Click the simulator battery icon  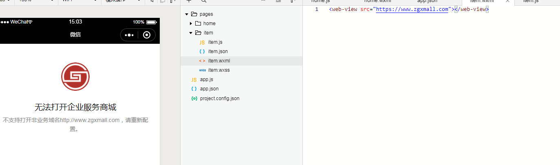coord(151,22)
